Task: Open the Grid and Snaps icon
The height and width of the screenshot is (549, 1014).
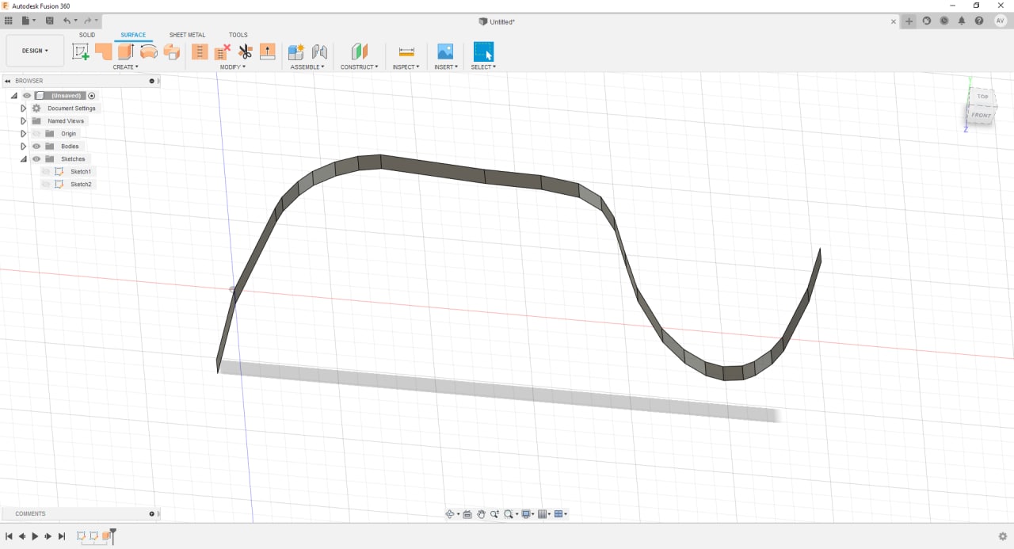Action: (x=543, y=514)
